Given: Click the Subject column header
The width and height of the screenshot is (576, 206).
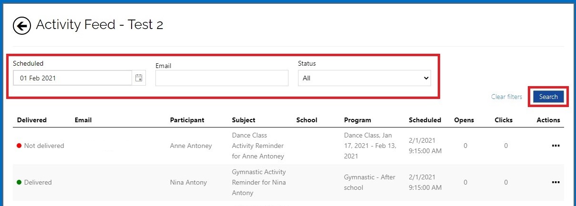Looking at the screenshot, I should point(244,120).
